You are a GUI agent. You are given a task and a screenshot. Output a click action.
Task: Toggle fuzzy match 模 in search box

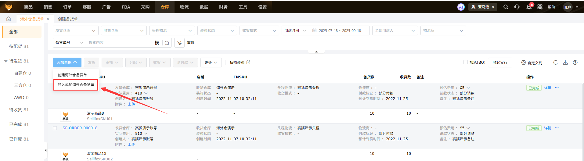[x=157, y=43]
